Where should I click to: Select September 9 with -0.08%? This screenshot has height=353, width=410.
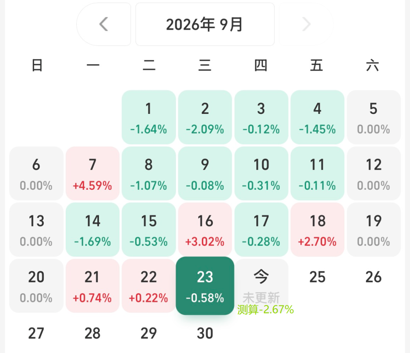coord(205,173)
